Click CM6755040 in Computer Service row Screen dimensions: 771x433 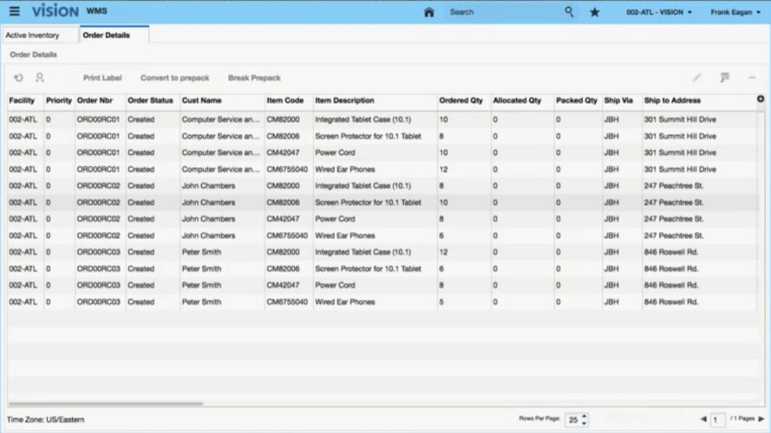[287, 170]
